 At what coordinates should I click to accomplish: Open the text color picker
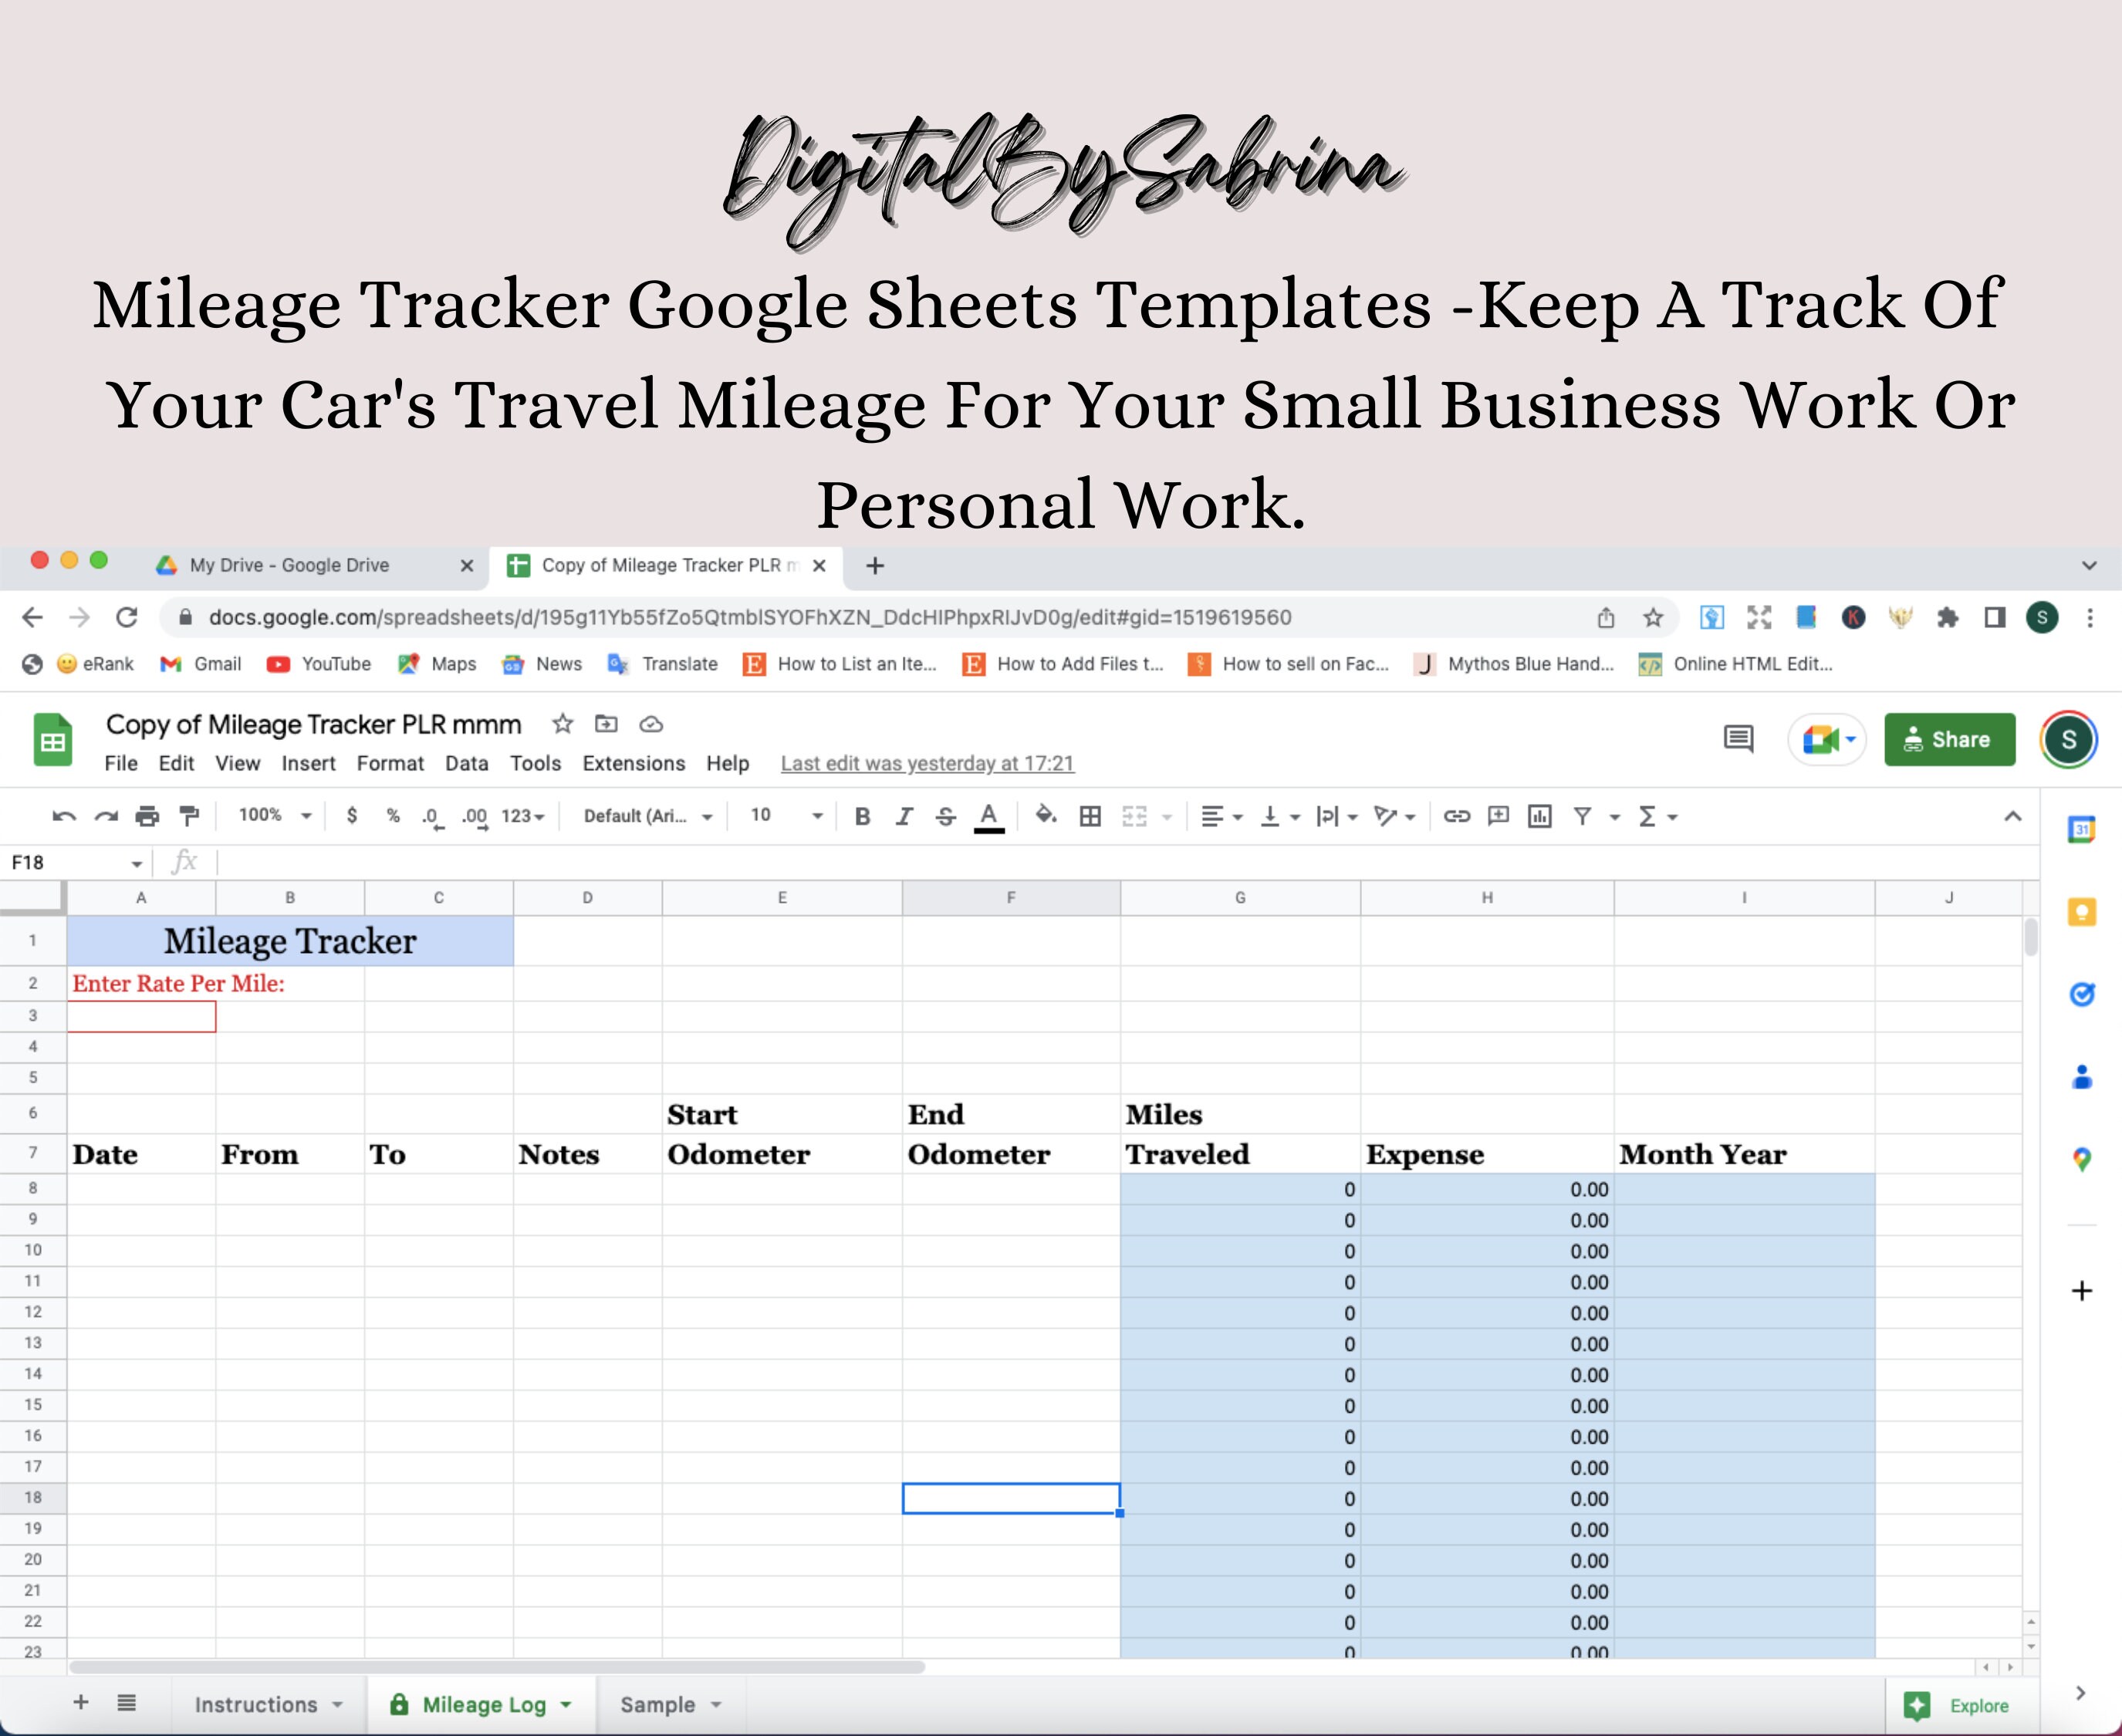pos(989,817)
